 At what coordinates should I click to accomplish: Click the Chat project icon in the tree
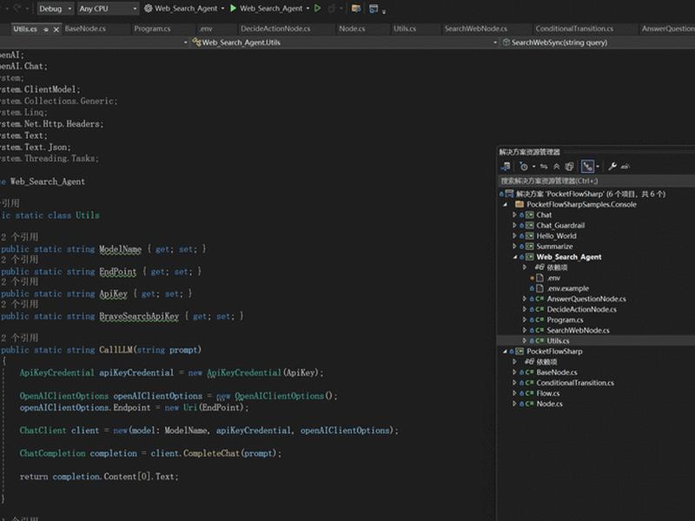[529, 214]
